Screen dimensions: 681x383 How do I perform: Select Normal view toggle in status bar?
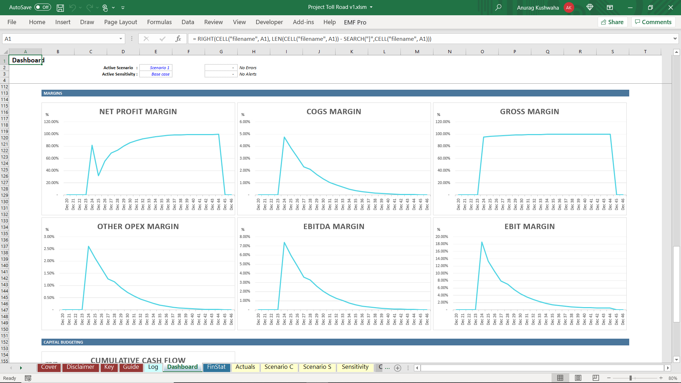coord(560,378)
